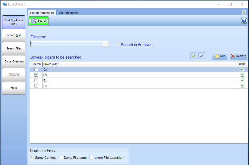Image resolution: width=249 pixels, height=165 pixels.
Task: Expand the Filename dropdown list
Action: pyautogui.click(x=106, y=44)
